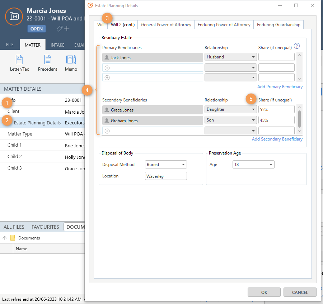Viewport: 323px width, 304px height.
Task: Click primary beneficiaries scroll up arrow
Action: 300,55
